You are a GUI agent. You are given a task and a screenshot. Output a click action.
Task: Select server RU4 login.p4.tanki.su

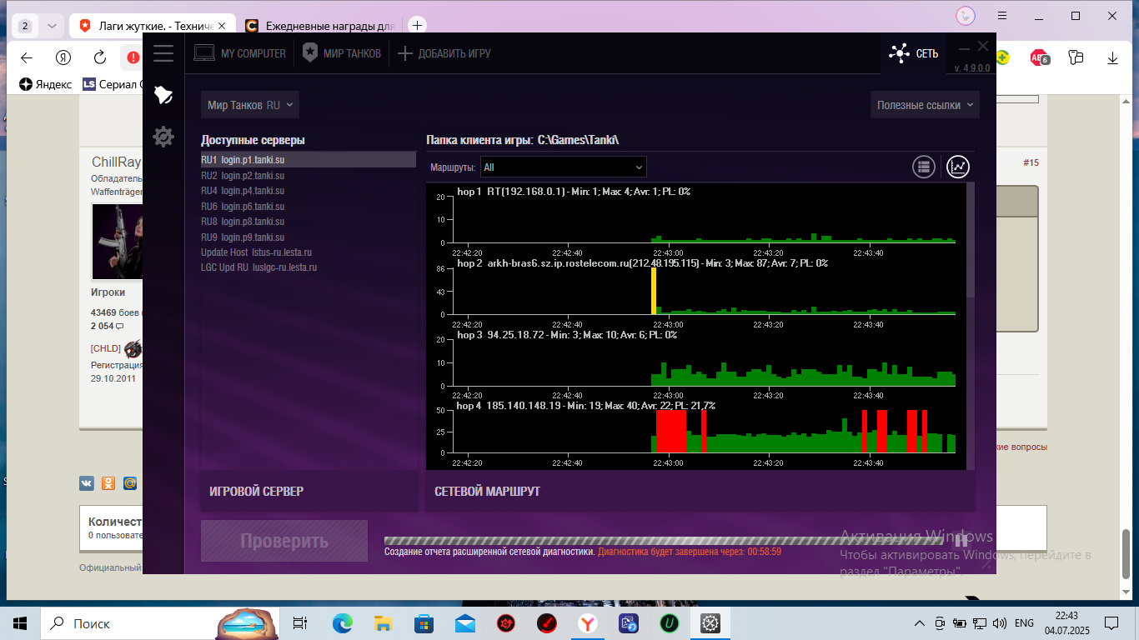[309, 191]
